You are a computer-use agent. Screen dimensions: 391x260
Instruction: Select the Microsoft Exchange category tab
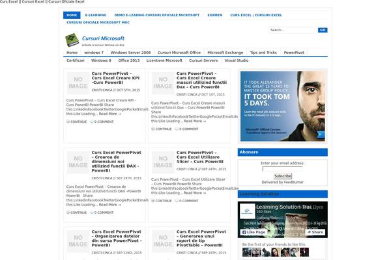pyautogui.click(x=225, y=53)
